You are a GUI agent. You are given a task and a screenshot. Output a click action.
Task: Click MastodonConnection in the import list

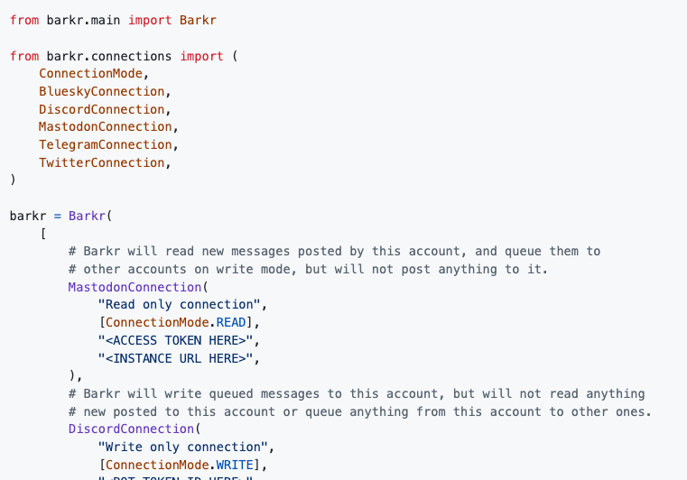point(105,126)
